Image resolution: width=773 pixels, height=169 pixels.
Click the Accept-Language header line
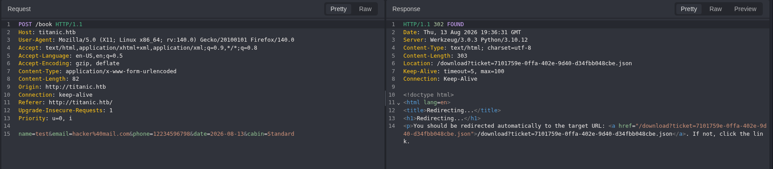pyautogui.click(x=71, y=56)
